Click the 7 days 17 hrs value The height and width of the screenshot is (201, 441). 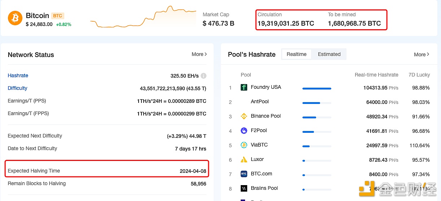click(x=191, y=149)
